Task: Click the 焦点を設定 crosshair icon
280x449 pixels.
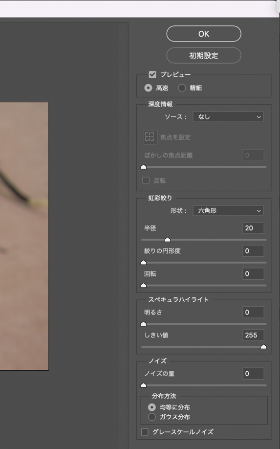Action: click(x=150, y=137)
